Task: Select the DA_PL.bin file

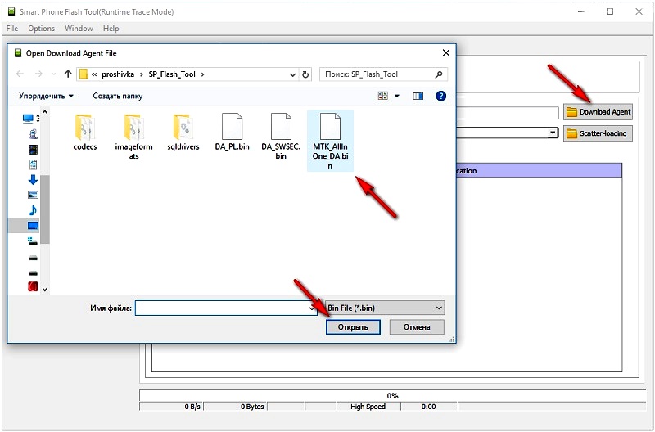Action: coord(232,132)
